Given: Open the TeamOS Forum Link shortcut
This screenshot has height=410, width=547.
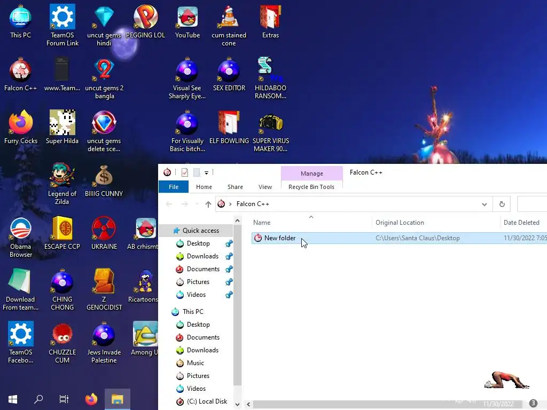Looking at the screenshot, I should point(62,25).
